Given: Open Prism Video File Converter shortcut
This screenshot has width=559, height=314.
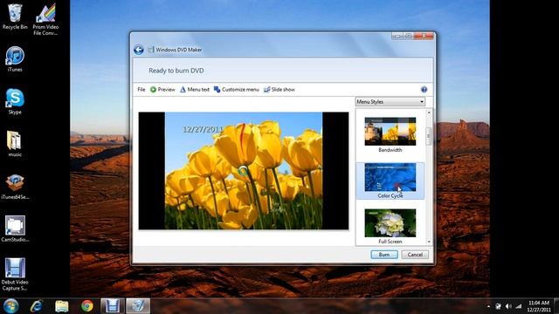Looking at the screenshot, I should (45, 19).
